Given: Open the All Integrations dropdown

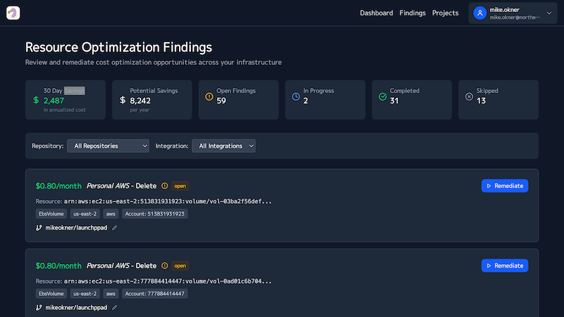Looking at the screenshot, I should pyautogui.click(x=223, y=146).
